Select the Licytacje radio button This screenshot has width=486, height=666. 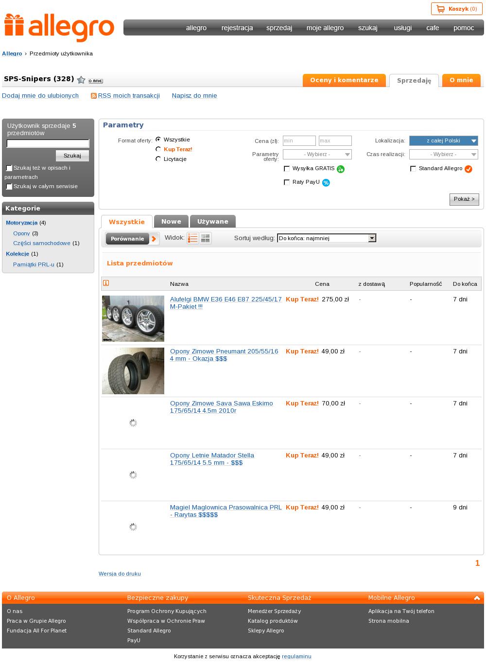pyautogui.click(x=158, y=159)
